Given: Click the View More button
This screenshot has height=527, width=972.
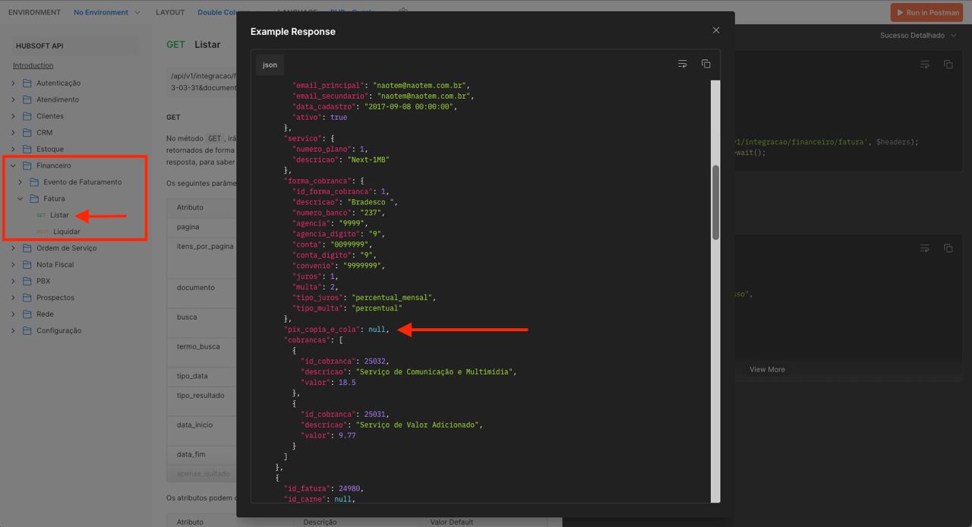Looking at the screenshot, I should coord(767,370).
